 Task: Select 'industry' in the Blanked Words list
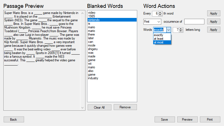[112, 78]
